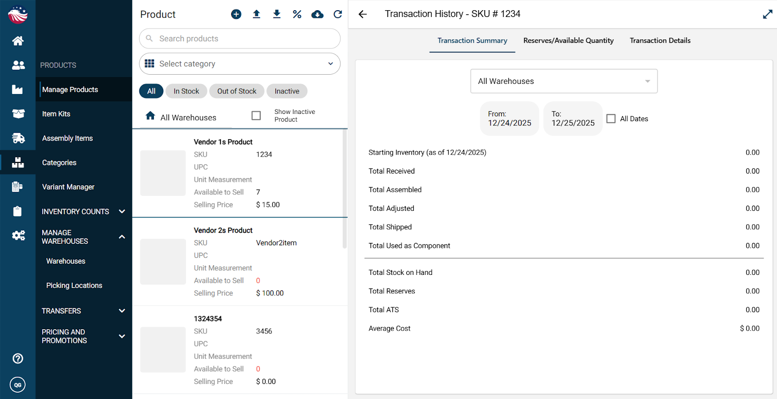The image size is (777, 399).
Task: Open the open-box orders icon in sidebar
Action: coord(18,113)
